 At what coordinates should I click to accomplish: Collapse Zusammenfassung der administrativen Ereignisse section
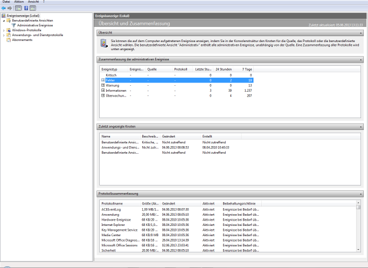pos(360,60)
